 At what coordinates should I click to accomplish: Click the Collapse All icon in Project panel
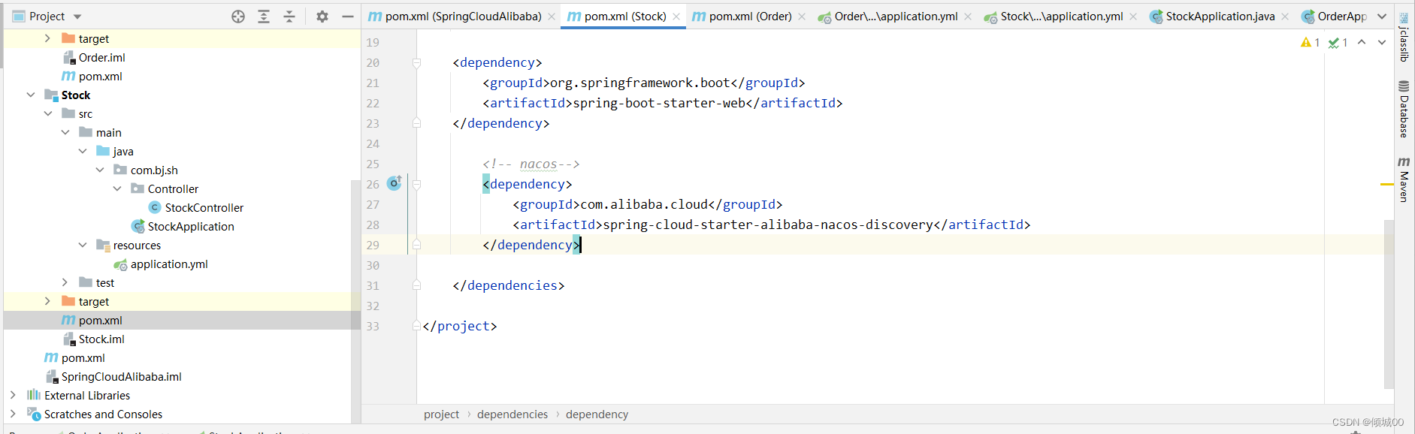pyautogui.click(x=289, y=17)
